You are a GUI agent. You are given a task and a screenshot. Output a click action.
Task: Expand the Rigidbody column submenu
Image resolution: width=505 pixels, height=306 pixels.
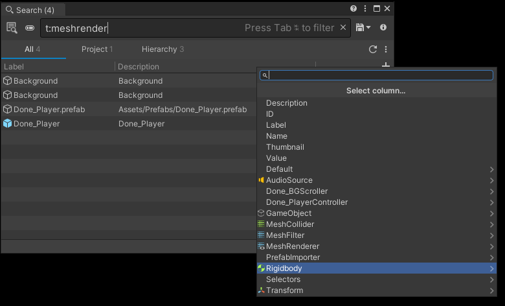click(x=491, y=268)
